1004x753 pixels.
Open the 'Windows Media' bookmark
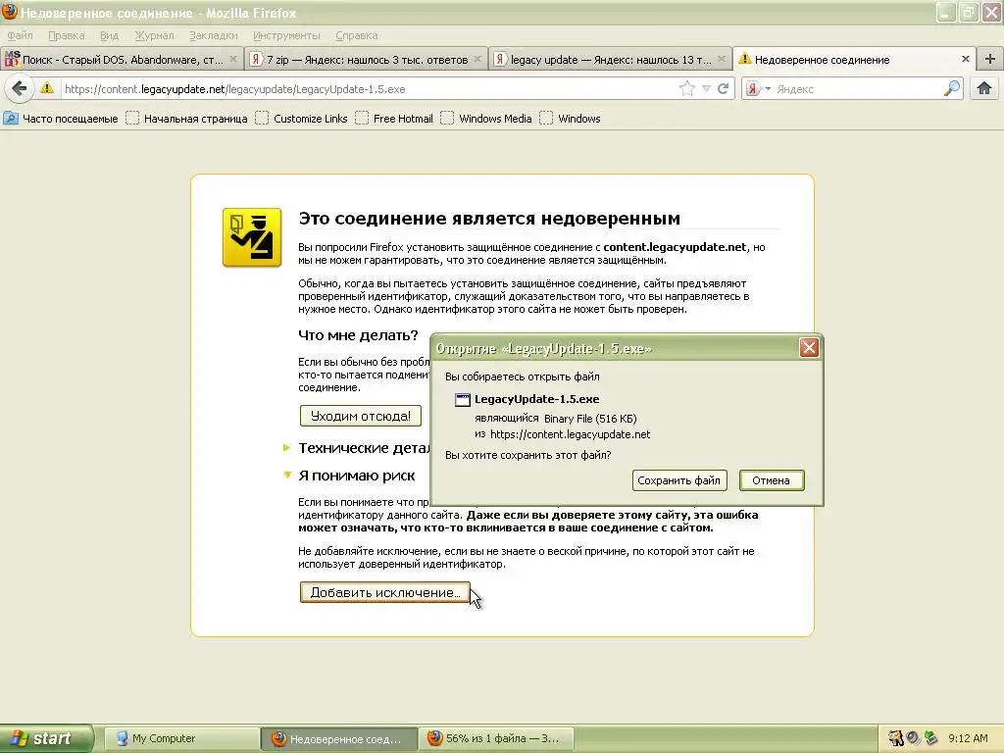(x=486, y=119)
